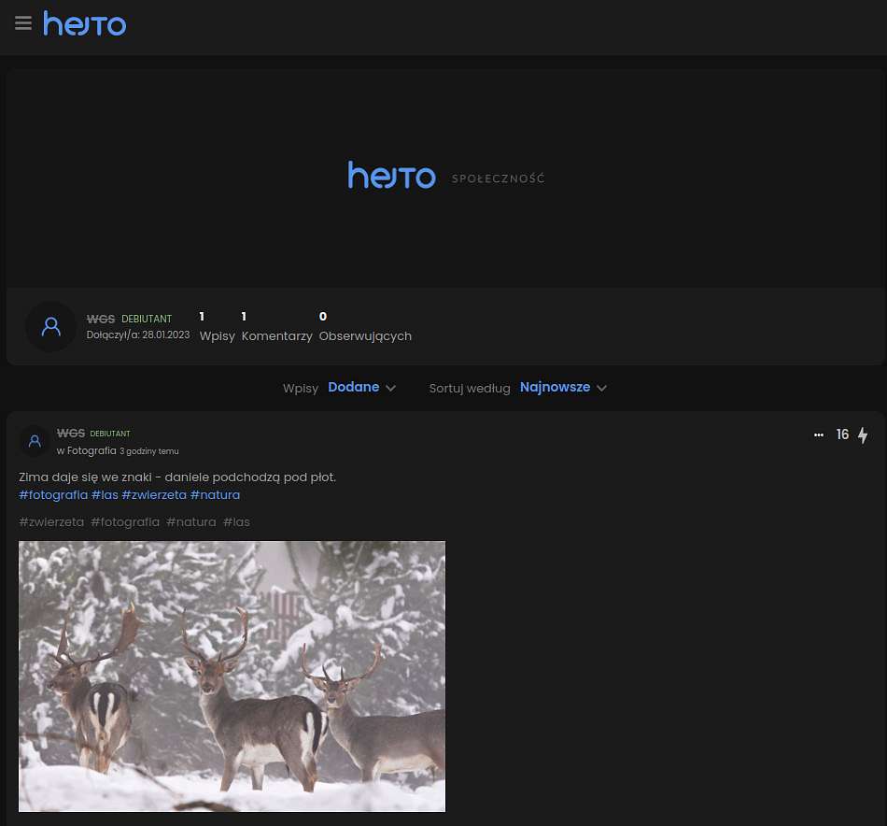Click the post vote count 16
Image resolution: width=887 pixels, height=826 pixels.
pos(842,434)
